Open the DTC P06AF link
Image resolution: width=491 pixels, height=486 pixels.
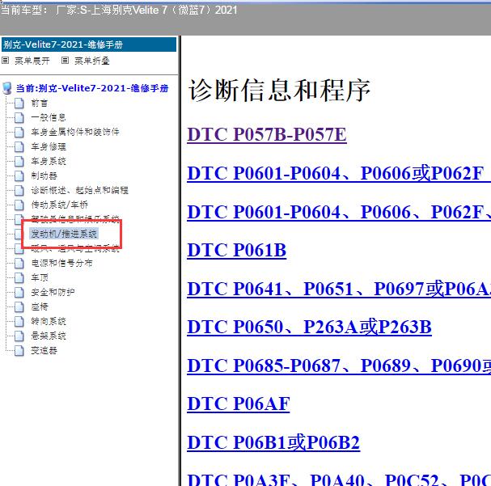pos(239,404)
